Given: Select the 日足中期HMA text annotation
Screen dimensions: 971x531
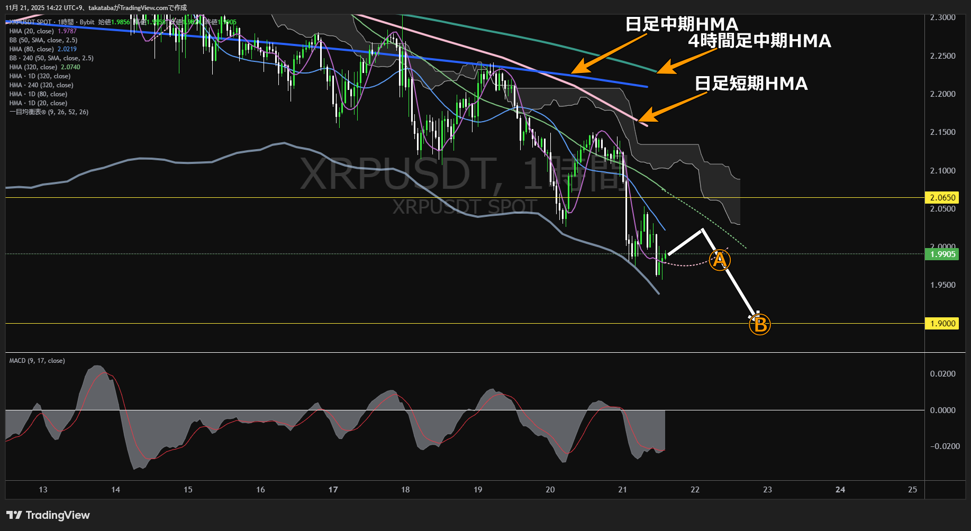Looking at the screenshot, I should (x=682, y=24).
